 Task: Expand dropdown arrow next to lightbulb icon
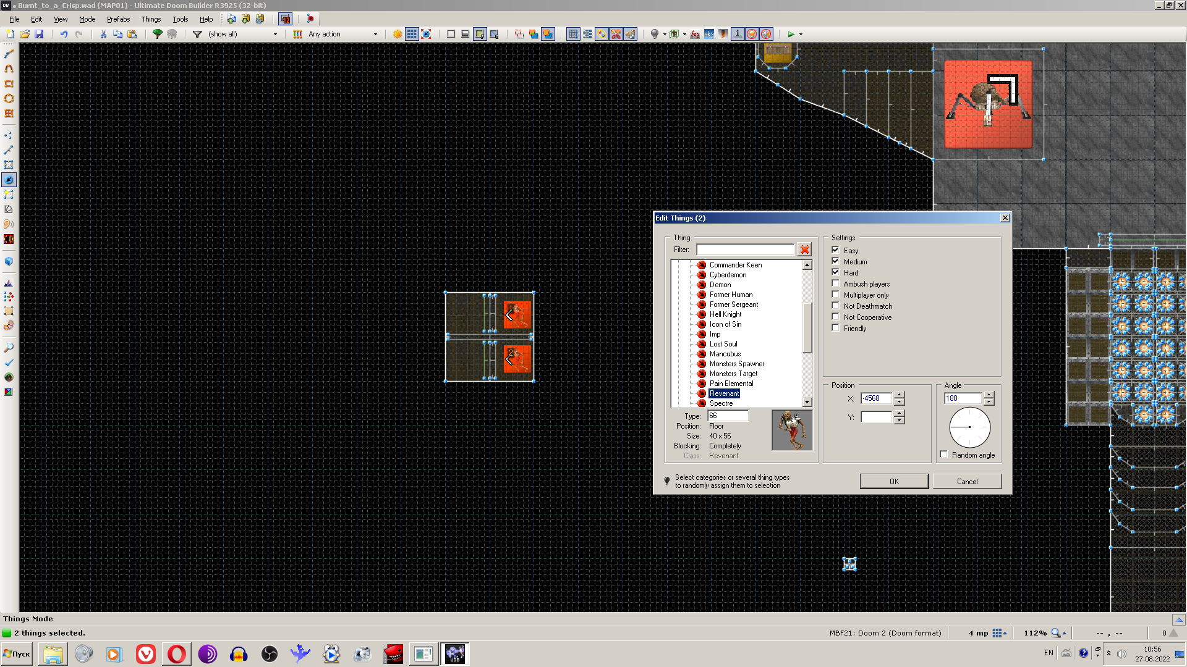click(x=665, y=34)
